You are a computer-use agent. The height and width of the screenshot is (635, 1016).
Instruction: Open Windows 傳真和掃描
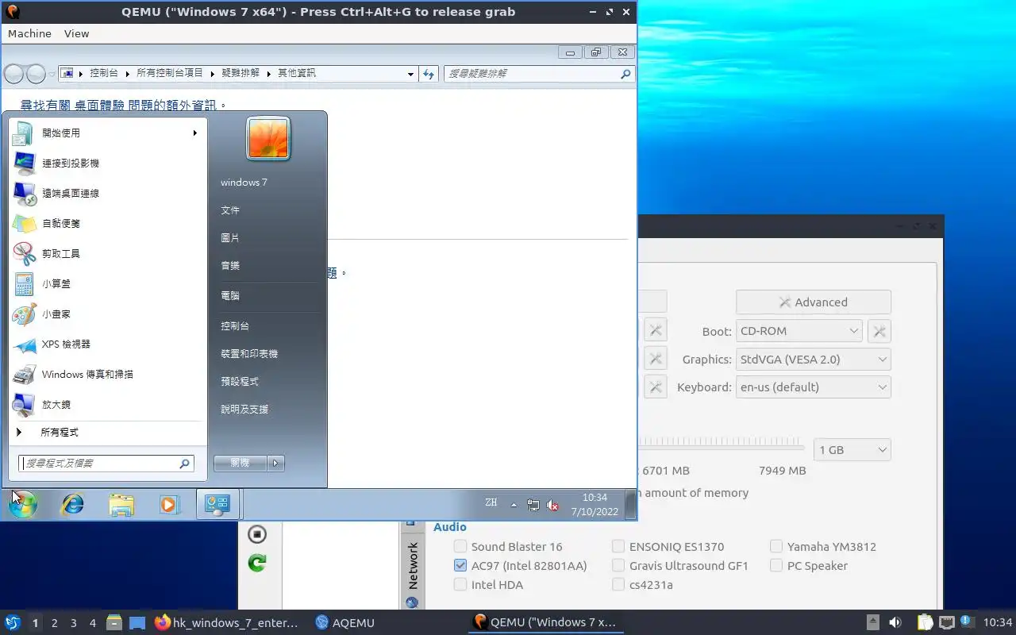106,375
